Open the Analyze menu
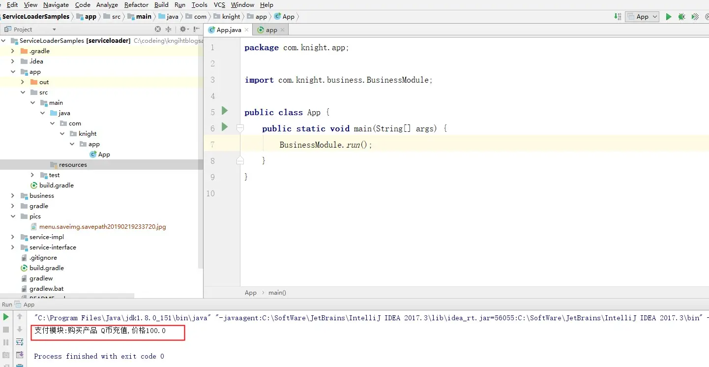The height and width of the screenshot is (367, 709). click(x=107, y=5)
